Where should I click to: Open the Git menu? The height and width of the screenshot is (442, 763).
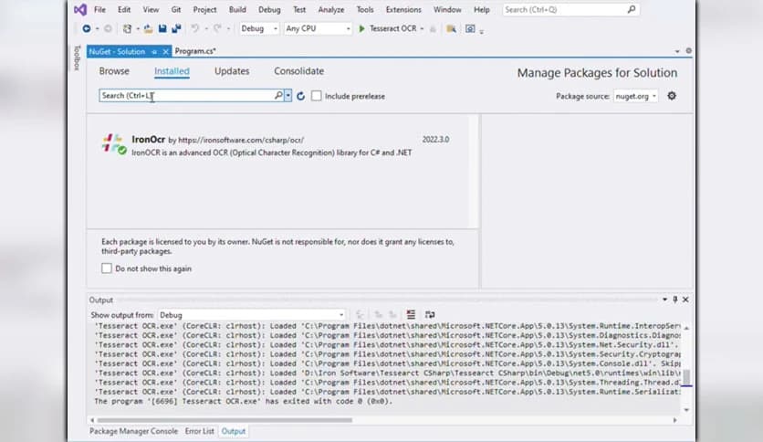pyautogui.click(x=175, y=9)
